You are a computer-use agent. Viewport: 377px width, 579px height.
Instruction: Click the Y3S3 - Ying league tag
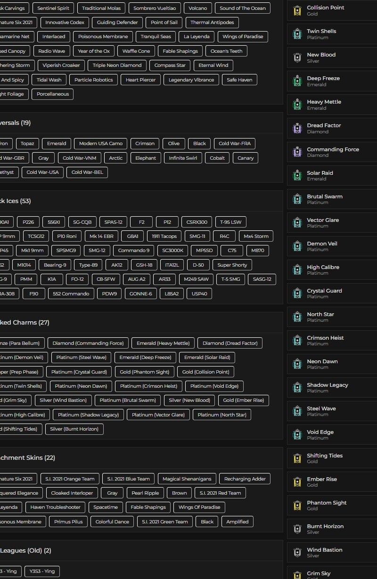[x=42, y=571]
